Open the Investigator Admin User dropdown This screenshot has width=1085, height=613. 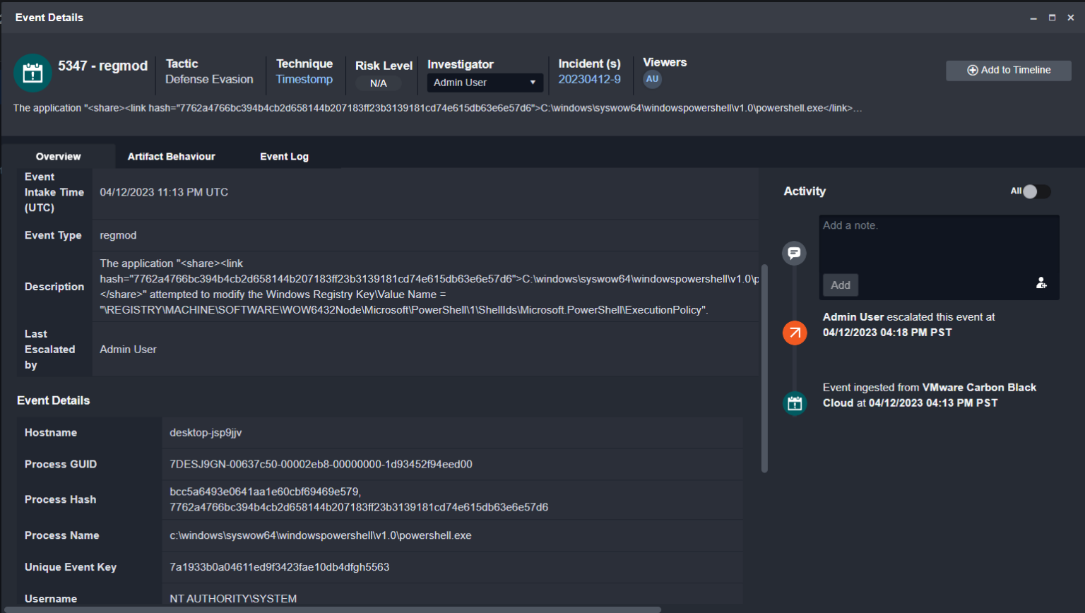(x=485, y=83)
